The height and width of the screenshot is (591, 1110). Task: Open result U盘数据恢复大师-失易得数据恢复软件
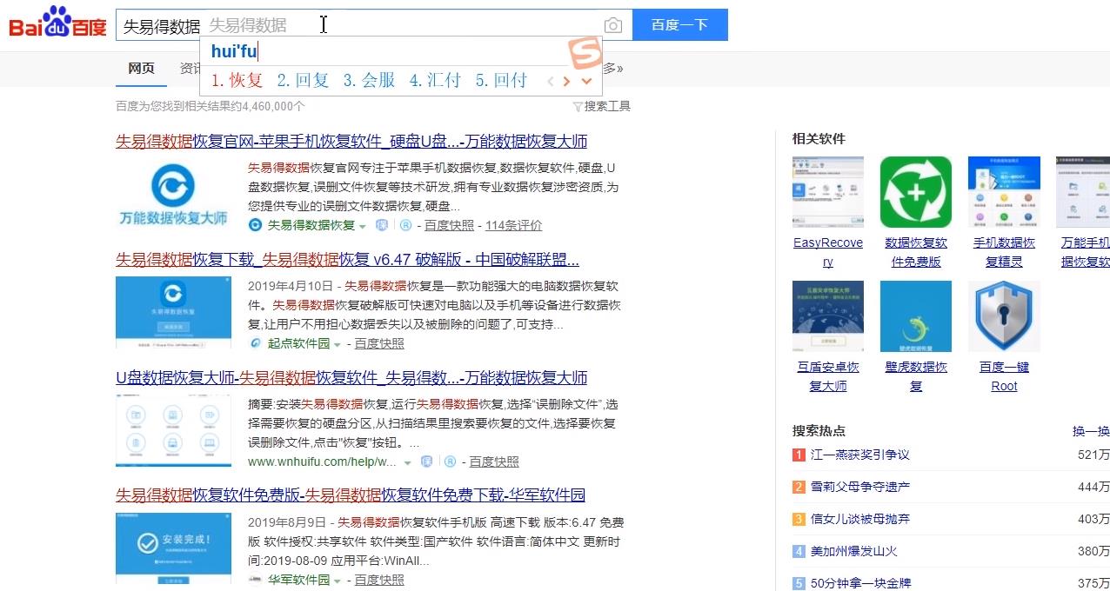351,377
